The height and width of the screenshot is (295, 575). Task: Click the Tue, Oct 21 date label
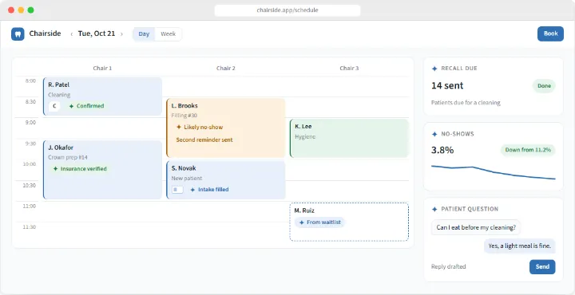97,33
